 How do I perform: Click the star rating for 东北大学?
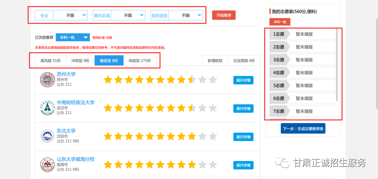[x=160, y=136]
